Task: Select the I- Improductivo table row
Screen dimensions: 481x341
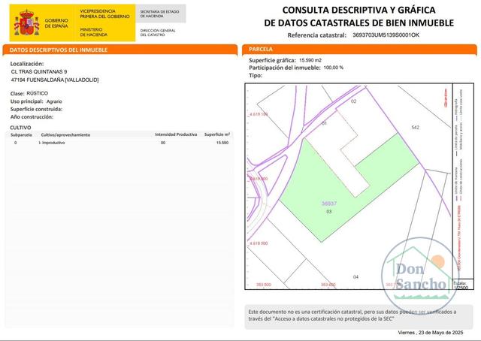Action: [x=120, y=143]
